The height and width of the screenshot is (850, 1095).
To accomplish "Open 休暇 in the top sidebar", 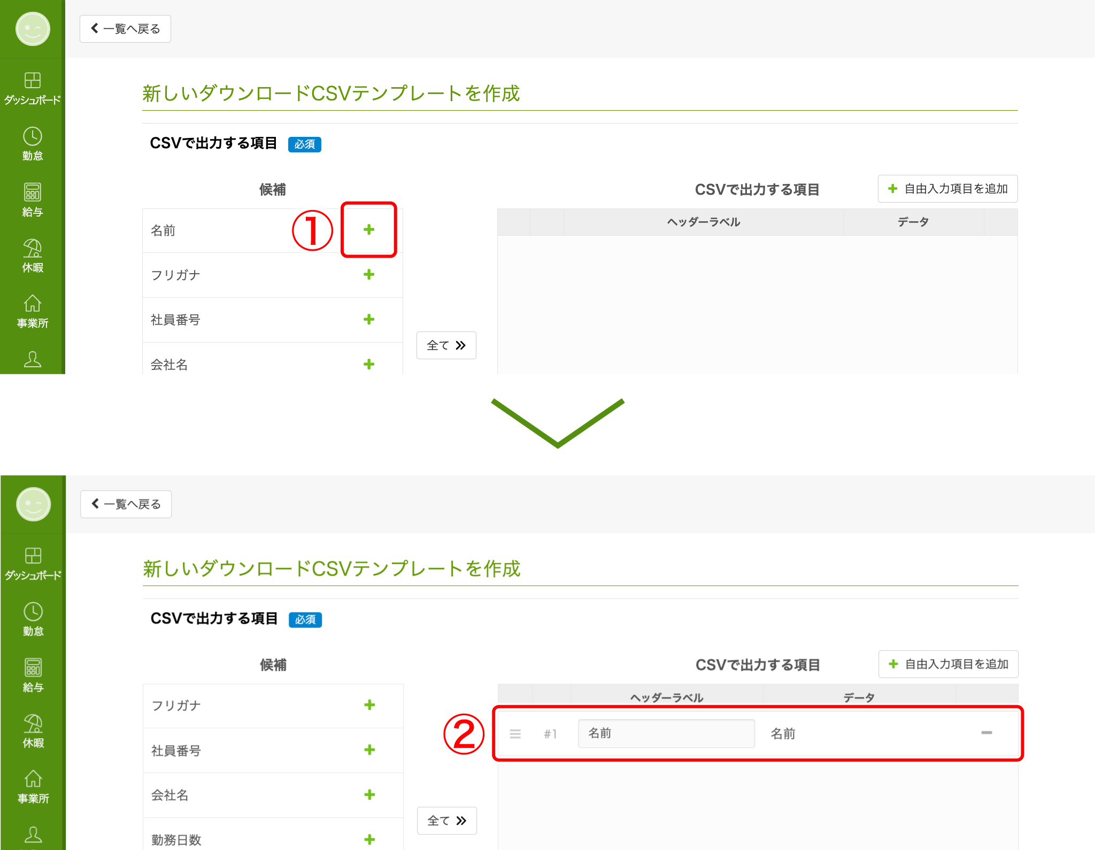I will pos(33,256).
